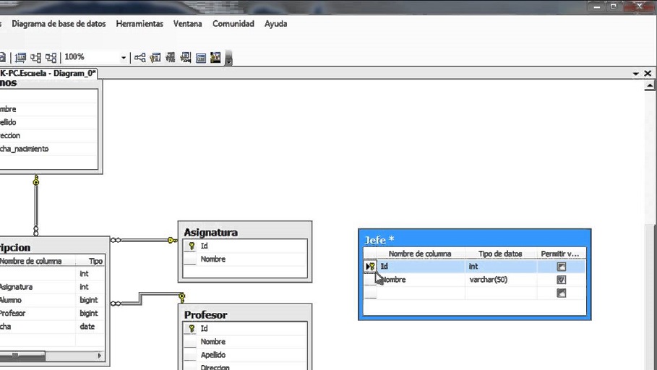The width and height of the screenshot is (657, 370).
Task: Click the first icon after the toolbar separator
Action: (20, 58)
